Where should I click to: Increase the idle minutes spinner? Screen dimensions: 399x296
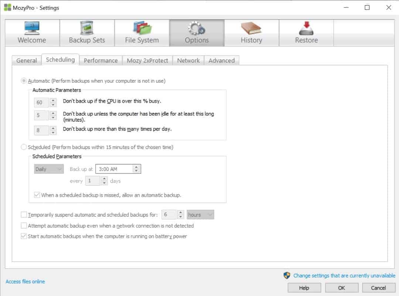[53, 113]
